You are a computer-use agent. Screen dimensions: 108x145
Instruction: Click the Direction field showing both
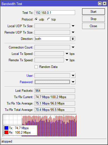coord(52,39)
